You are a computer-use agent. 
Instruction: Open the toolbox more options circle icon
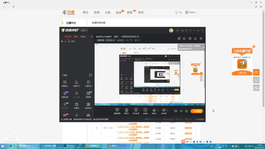click(x=90, y=75)
